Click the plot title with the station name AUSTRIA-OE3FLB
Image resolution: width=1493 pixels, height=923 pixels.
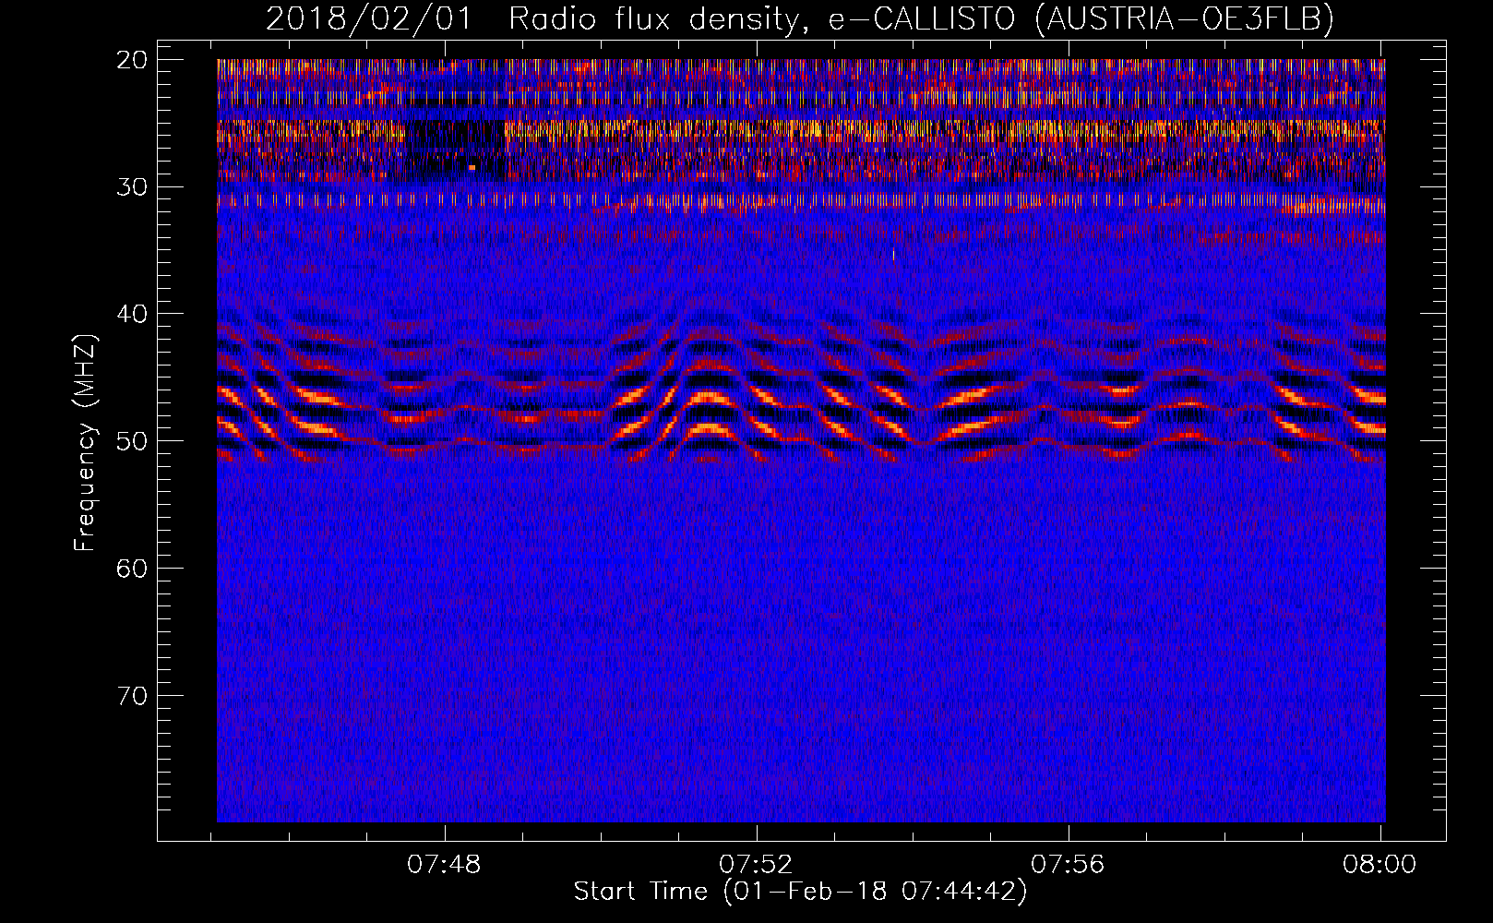pyautogui.click(x=800, y=18)
